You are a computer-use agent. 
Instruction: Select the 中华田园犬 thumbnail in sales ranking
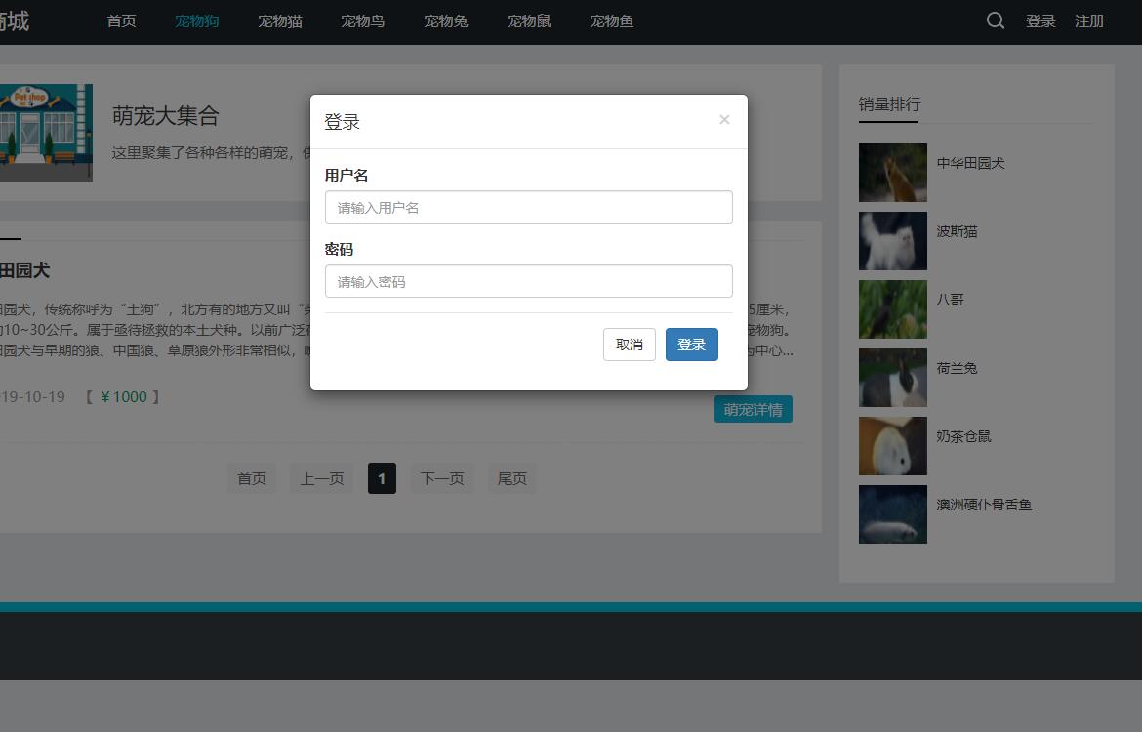pyautogui.click(x=892, y=173)
